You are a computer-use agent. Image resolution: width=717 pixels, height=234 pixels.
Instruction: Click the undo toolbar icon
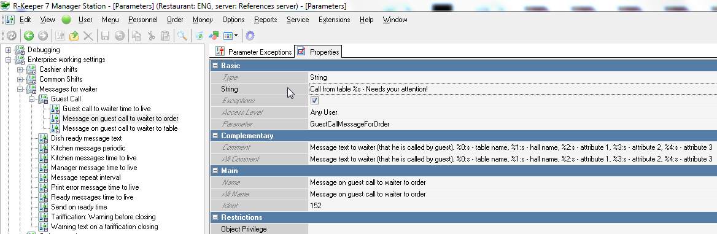pyautogui.click(x=119, y=36)
